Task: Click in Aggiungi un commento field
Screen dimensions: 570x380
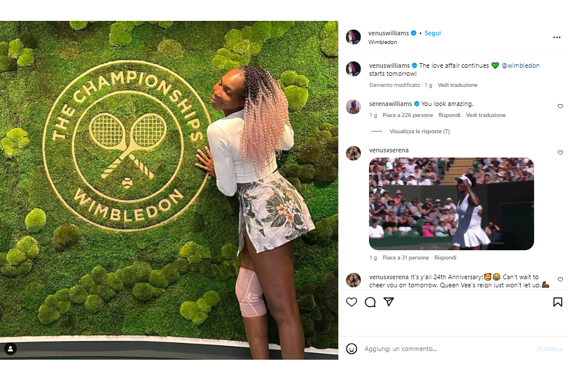Action: tap(447, 349)
